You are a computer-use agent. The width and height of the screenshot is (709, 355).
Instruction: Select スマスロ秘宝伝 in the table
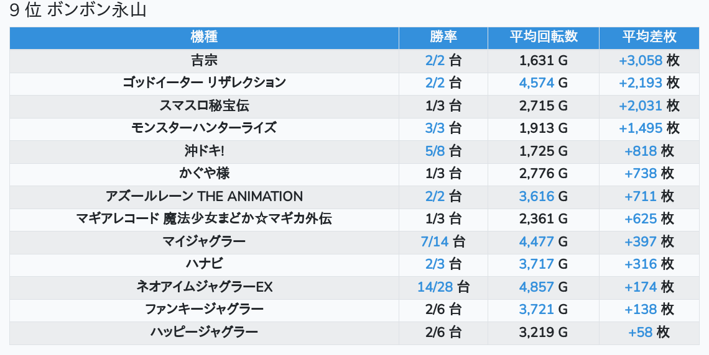click(x=204, y=106)
